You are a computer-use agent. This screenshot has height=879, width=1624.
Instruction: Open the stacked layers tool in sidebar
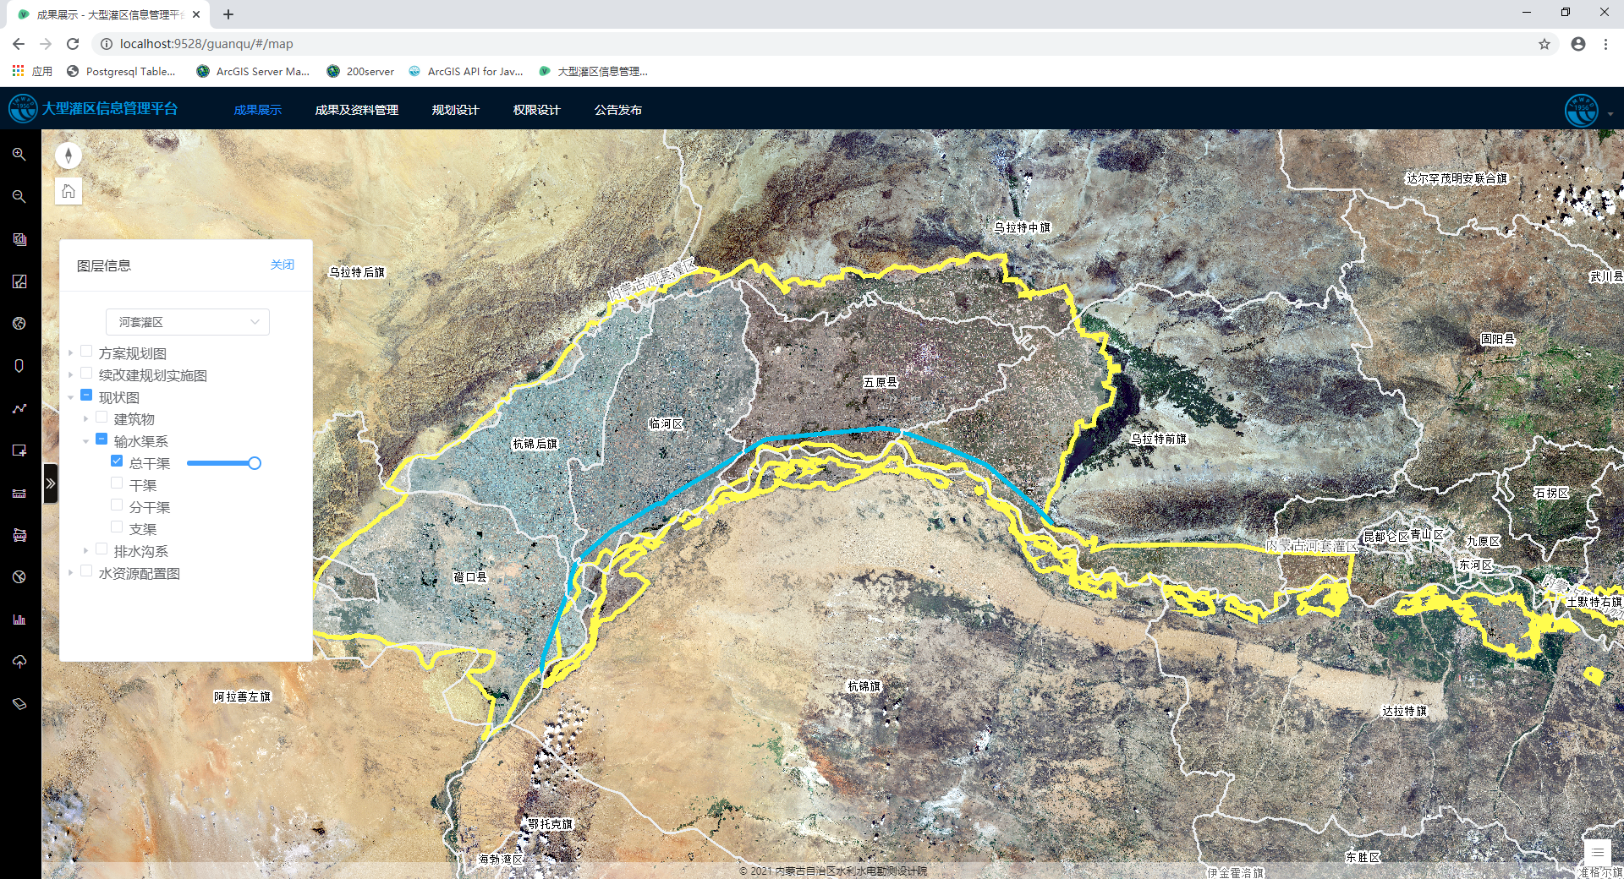(19, 239)
